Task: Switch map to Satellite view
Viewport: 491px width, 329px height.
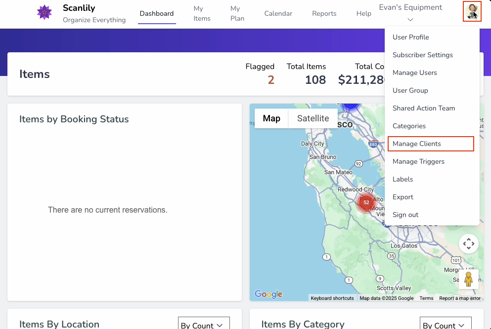Action: coord(312,118)
